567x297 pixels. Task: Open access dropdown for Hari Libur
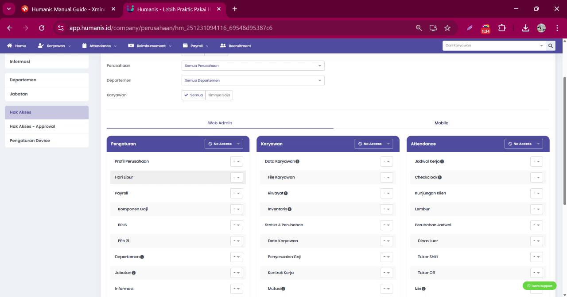click(x=237, y=177)
